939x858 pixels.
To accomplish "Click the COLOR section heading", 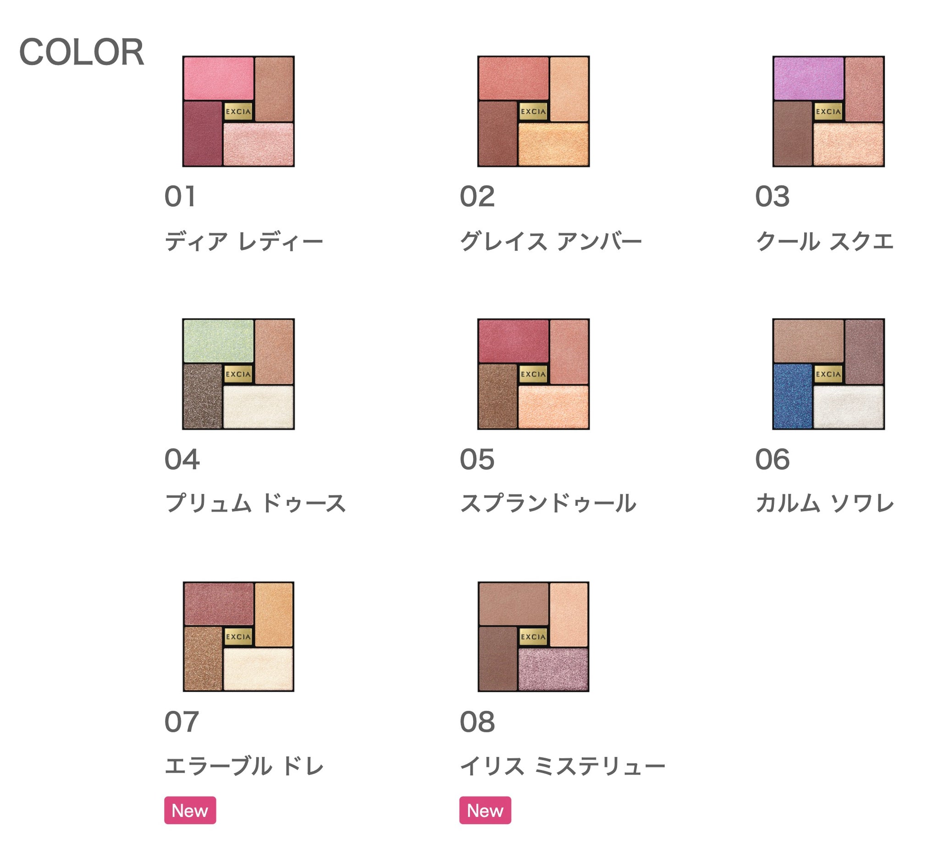I will 82,52.
